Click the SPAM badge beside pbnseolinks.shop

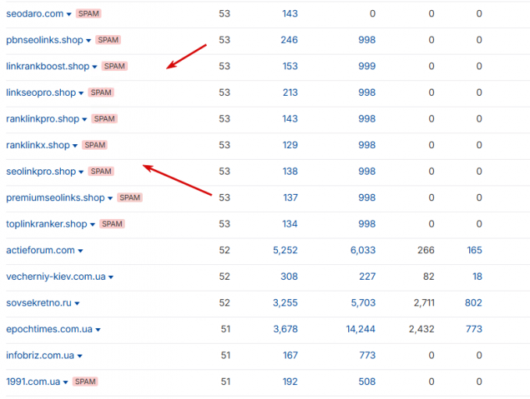108,40
